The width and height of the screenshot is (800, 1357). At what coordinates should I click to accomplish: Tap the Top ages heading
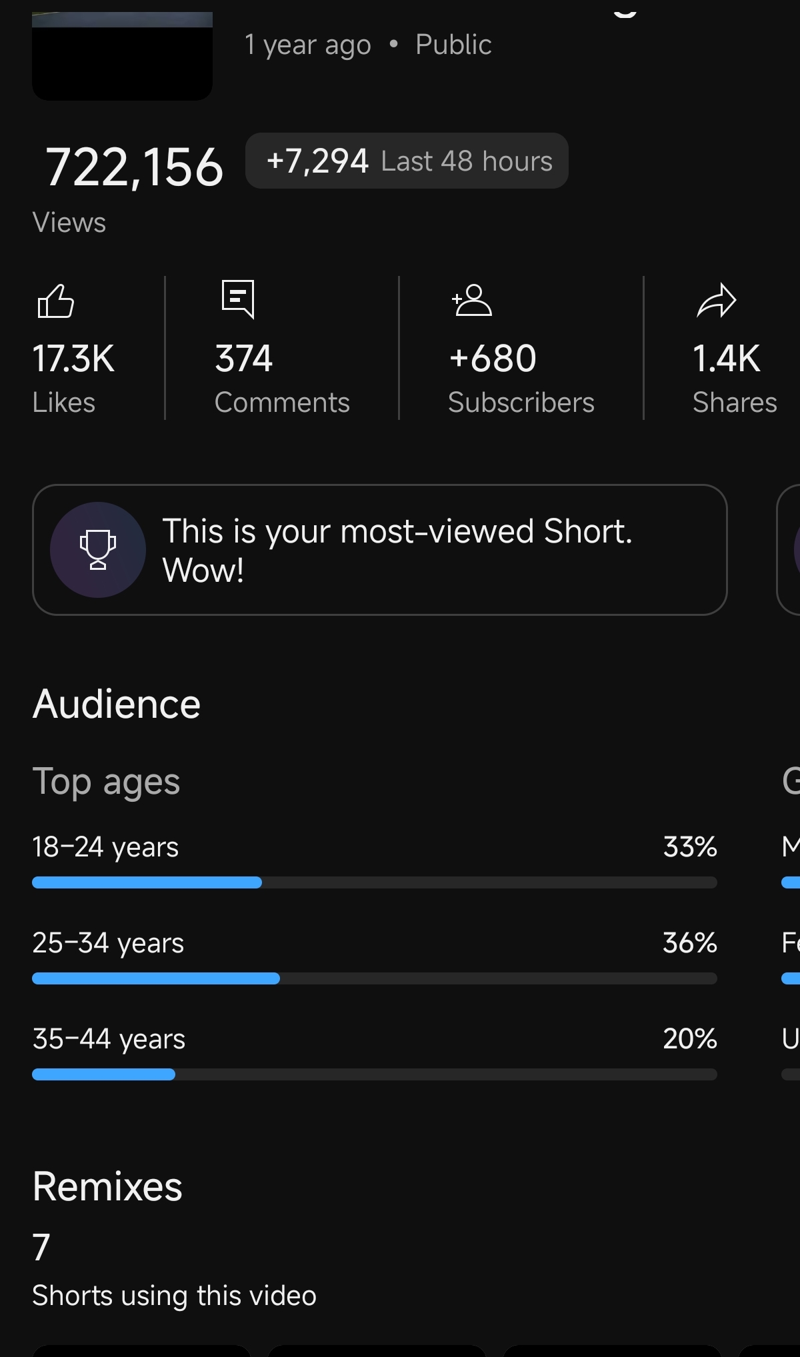[x=106, y=782]
